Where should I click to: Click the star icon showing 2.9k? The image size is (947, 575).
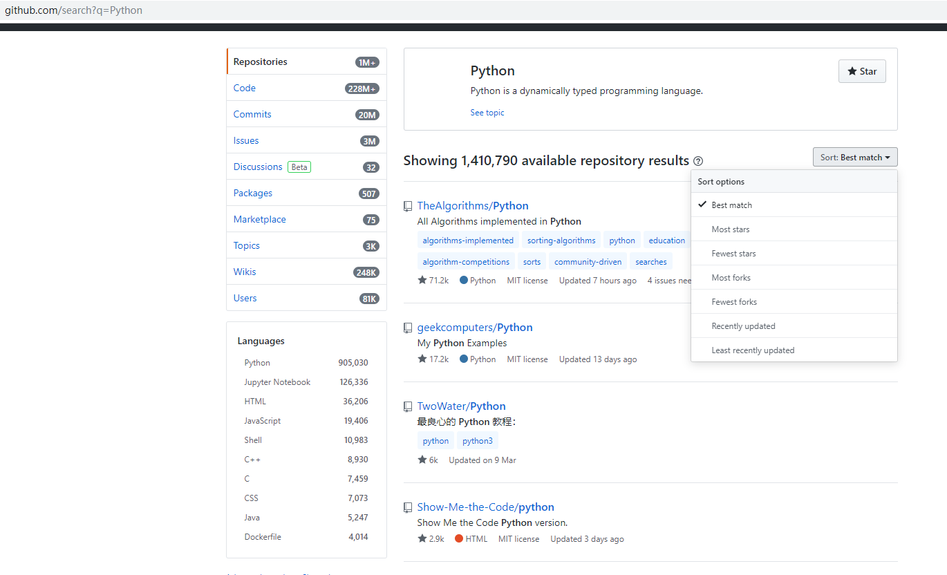point(422,538)
